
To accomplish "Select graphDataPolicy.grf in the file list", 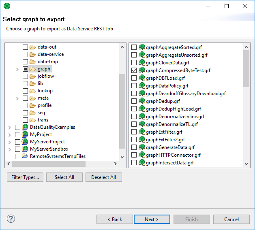I will [167, 85].
